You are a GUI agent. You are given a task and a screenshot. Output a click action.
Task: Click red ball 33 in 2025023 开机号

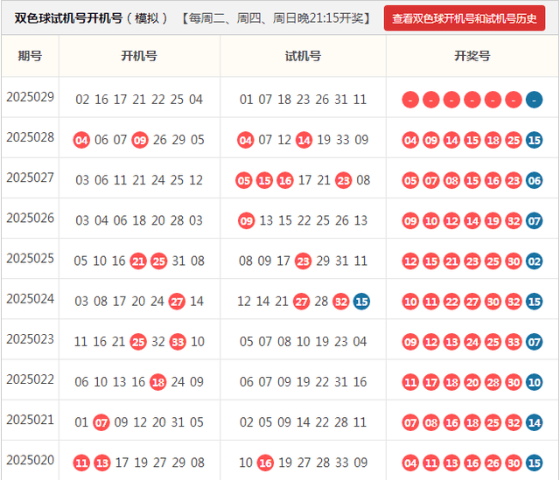coord(178,342)
